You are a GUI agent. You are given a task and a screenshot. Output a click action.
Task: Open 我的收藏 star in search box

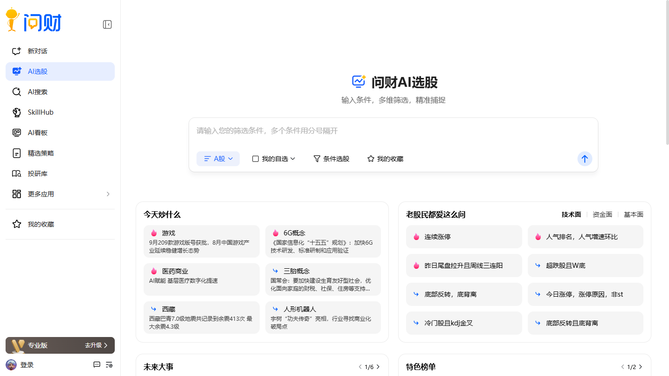pos(385,159)
